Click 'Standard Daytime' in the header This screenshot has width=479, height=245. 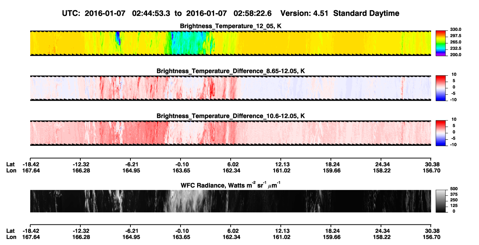366,14
